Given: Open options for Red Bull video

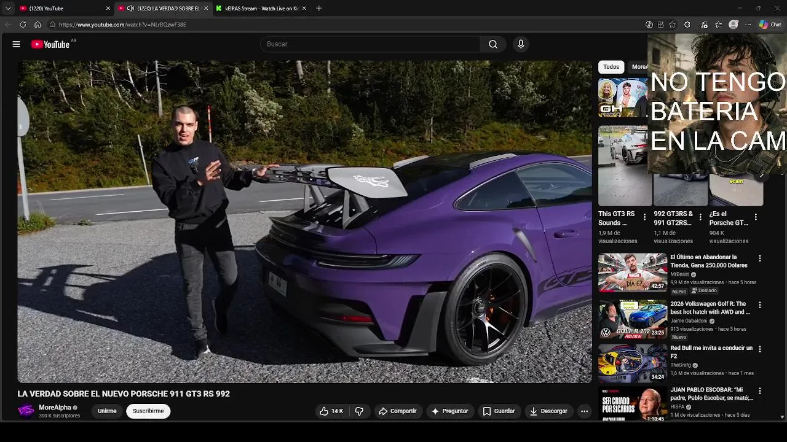Looking at the screenshot, I should coord(760,349).
